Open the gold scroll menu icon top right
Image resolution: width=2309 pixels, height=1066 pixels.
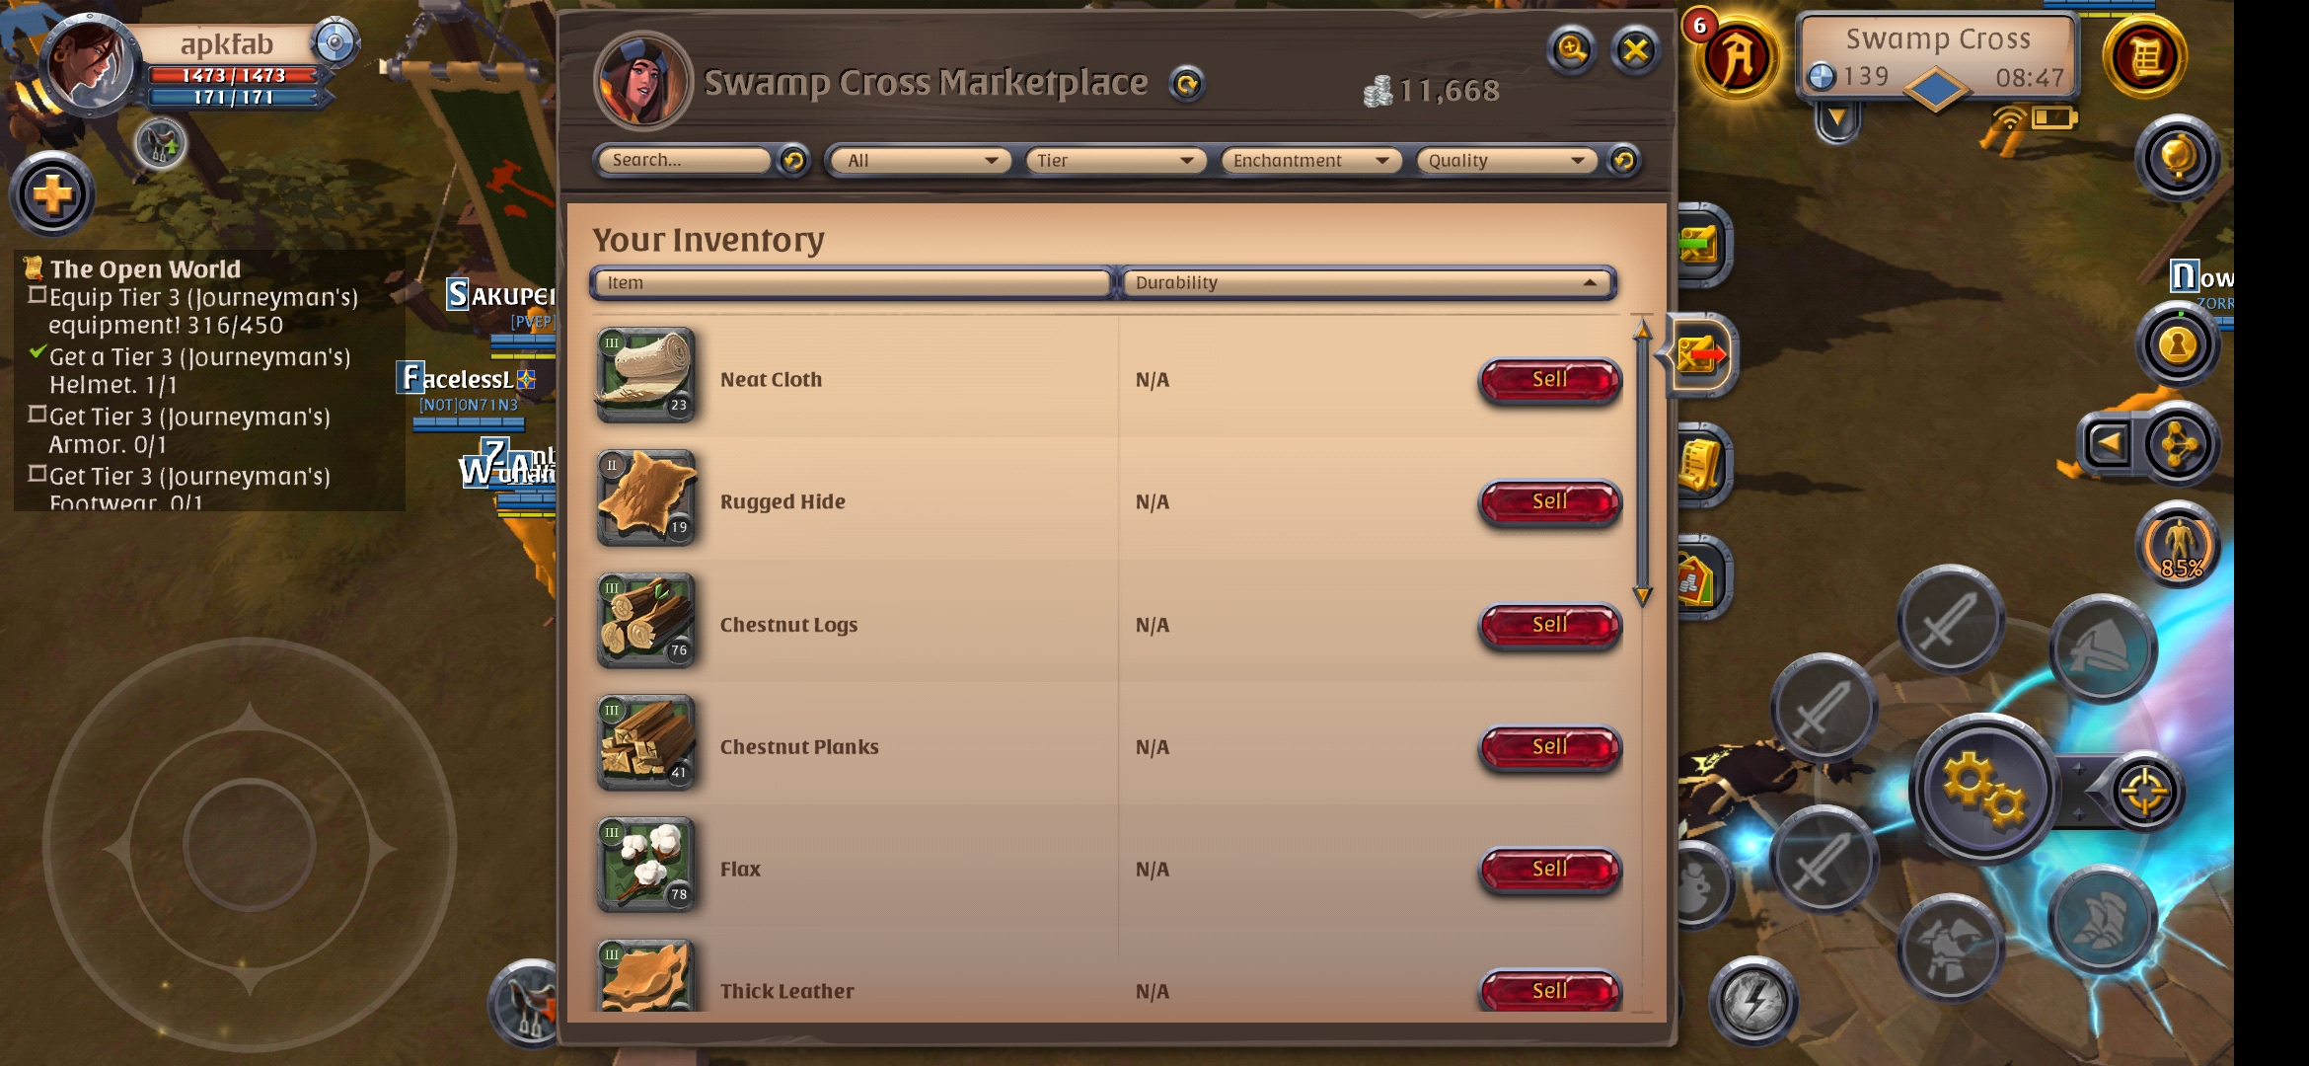(2144, 57)
